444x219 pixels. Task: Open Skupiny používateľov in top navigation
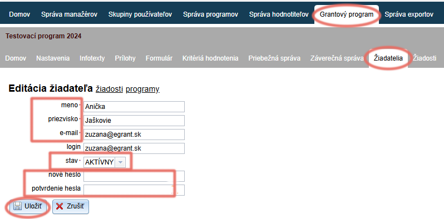140,14
